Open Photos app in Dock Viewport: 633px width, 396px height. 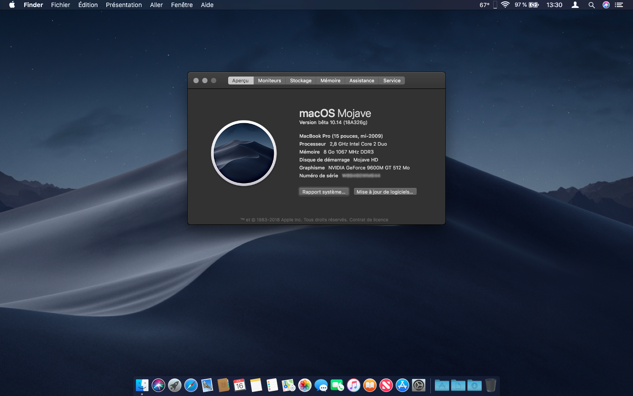(x=305, y=385)
